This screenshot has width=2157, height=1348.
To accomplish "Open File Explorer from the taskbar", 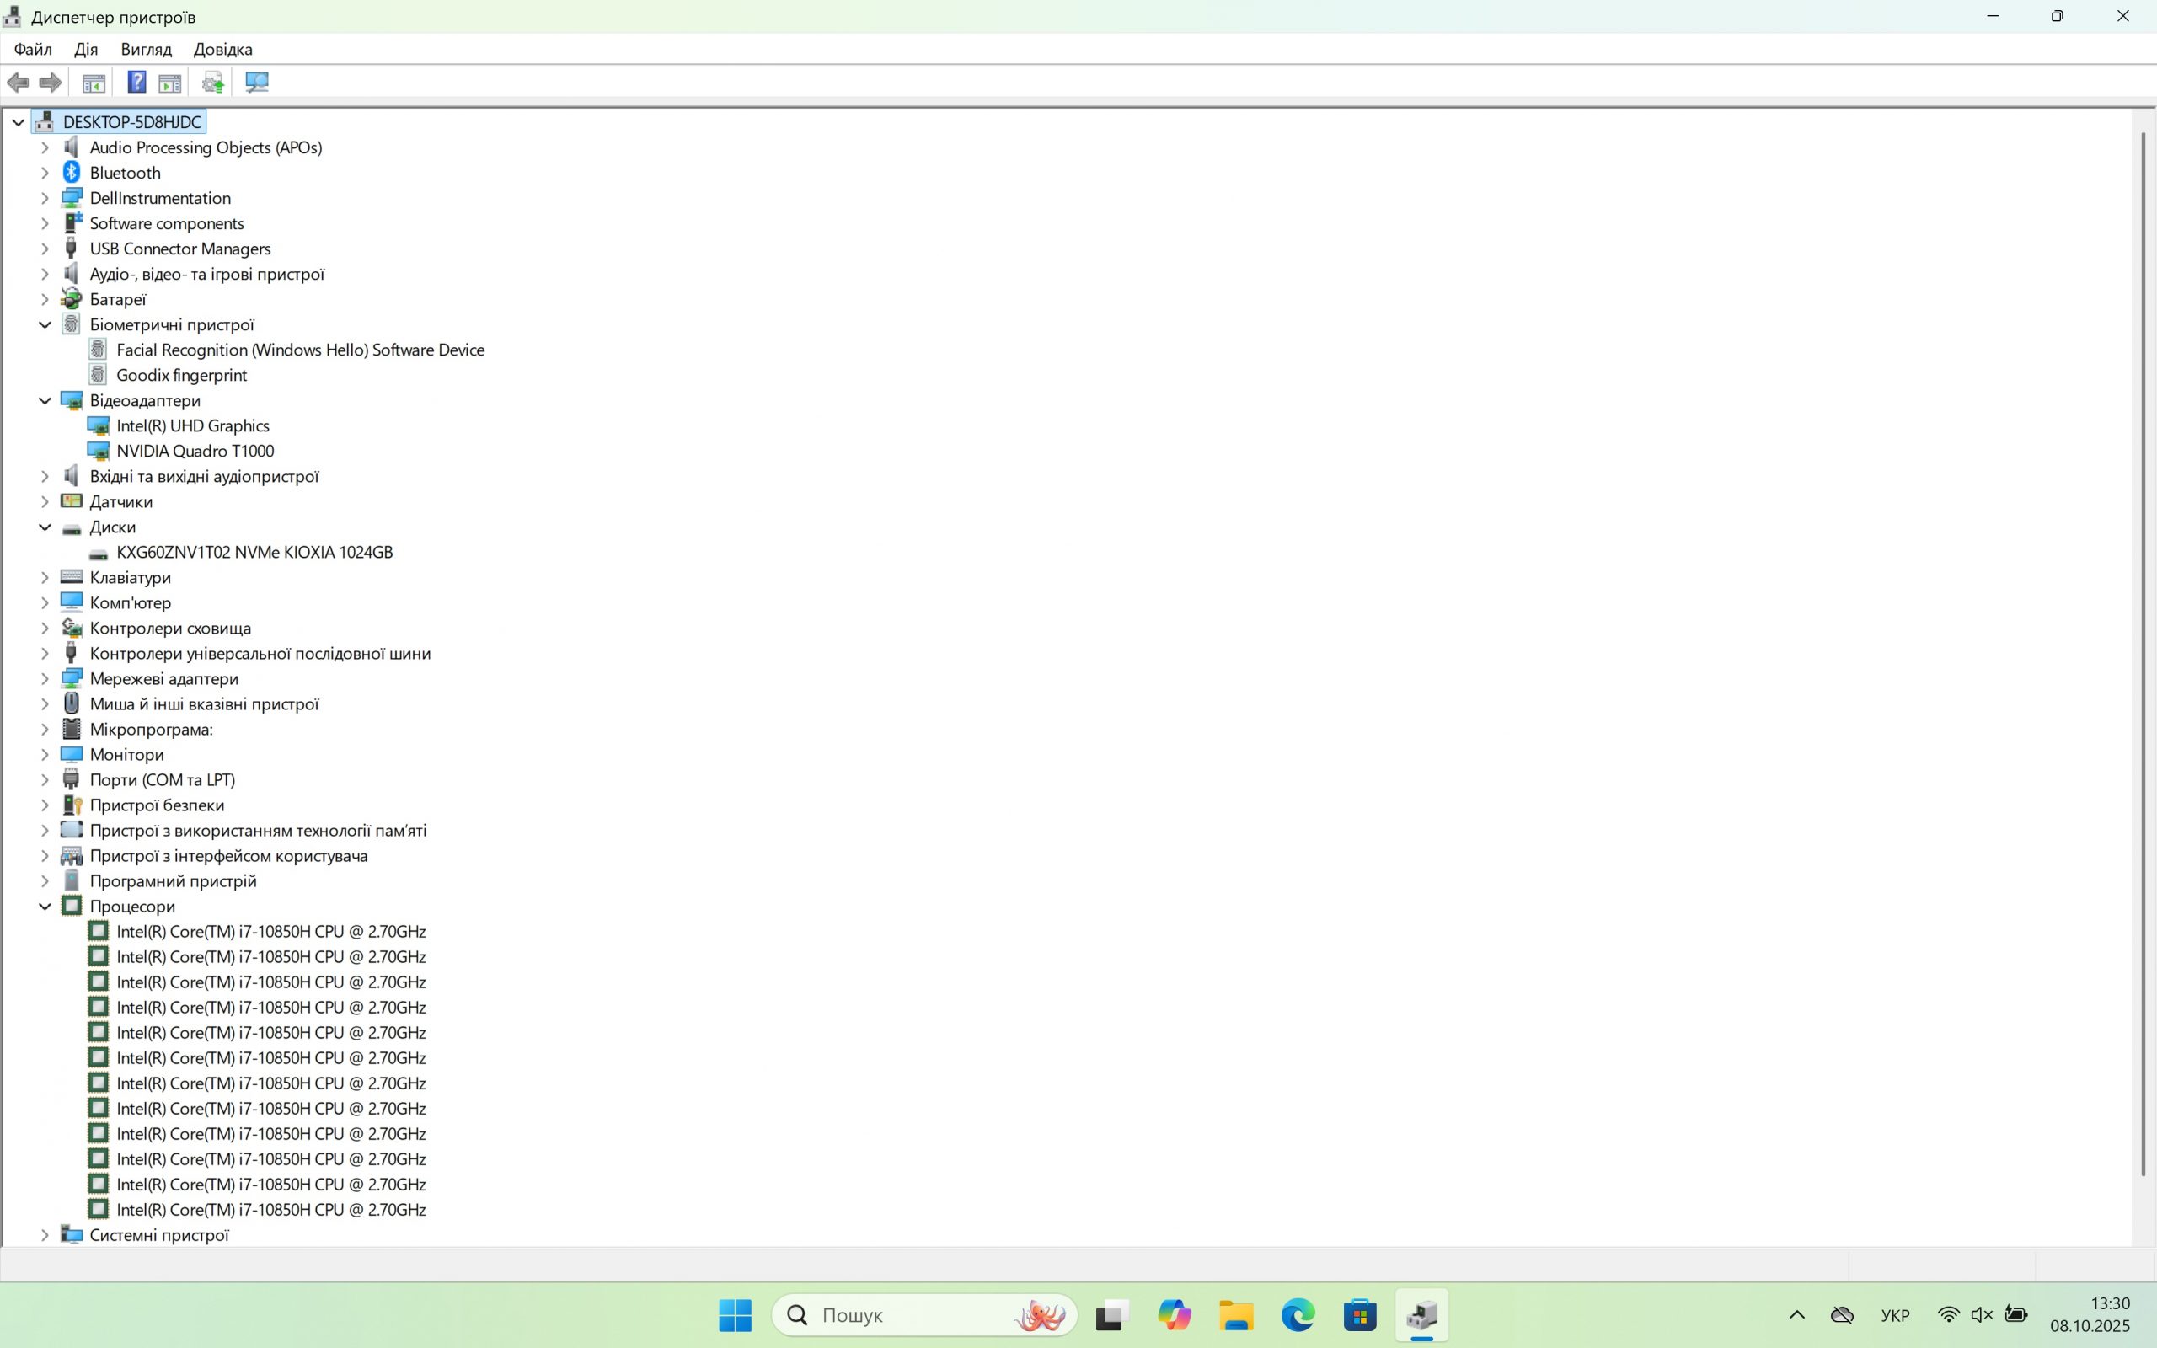I will pyautogui.click(x=1235, y=1315).
